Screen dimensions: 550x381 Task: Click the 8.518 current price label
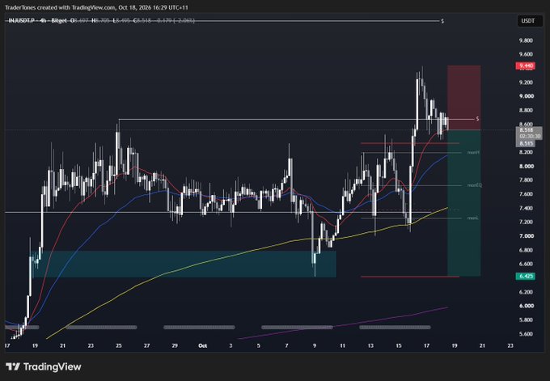point(527,129)
